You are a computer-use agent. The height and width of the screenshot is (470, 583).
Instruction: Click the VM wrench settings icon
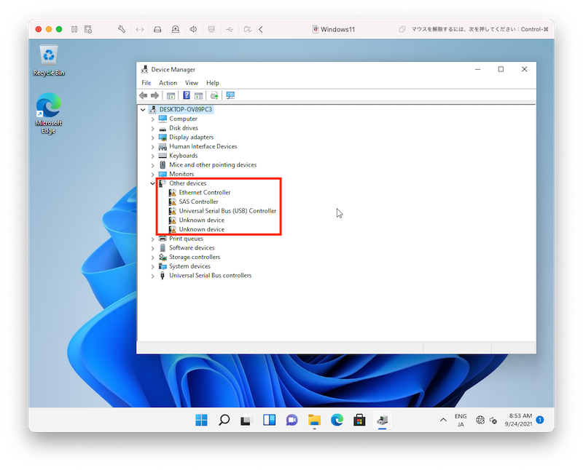[122, 29]
